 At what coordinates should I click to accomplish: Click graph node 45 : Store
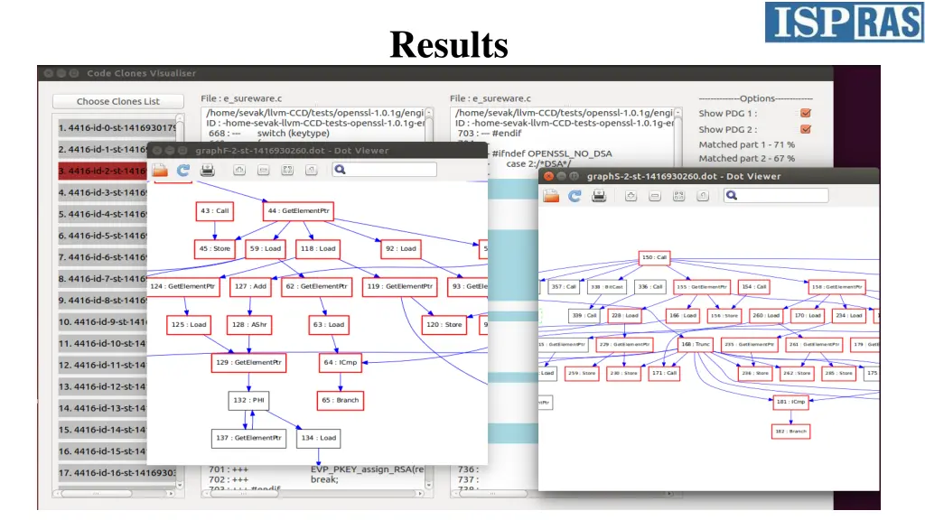pos(215,249)
